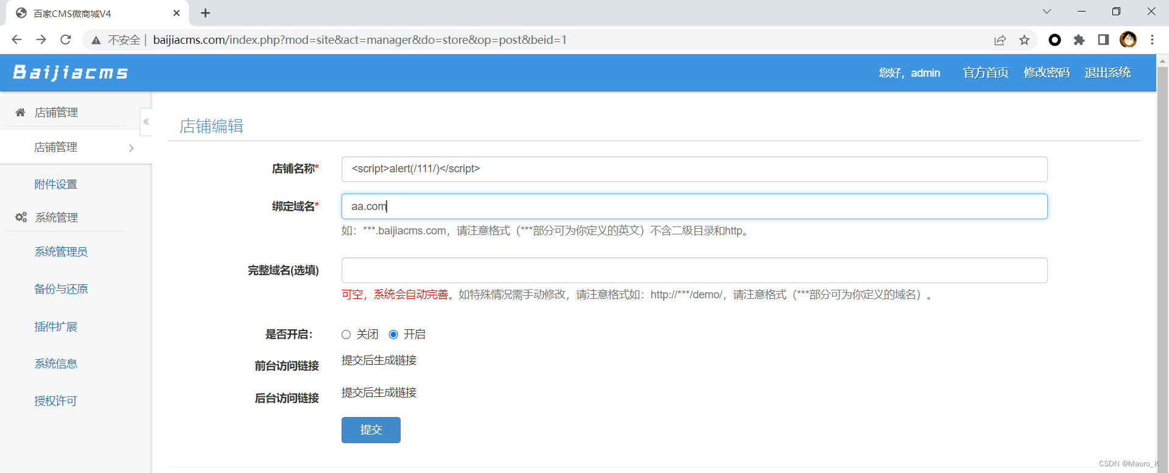Go back to the previous page

[x=16, y=40]
